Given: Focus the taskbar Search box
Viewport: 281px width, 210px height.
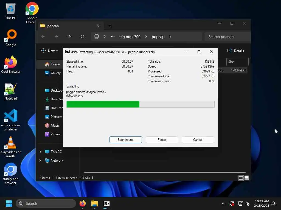Looking at the screenshot, I should pyautogui.click(x=46, y=203).
